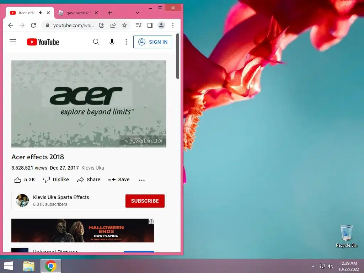The height and width of the screenshot is (273, 364).
Task: Select the Recycle Bin desktop icon
Action: point(346,236)
